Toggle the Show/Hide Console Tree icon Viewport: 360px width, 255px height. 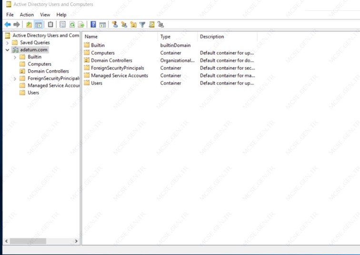point(39,24)
